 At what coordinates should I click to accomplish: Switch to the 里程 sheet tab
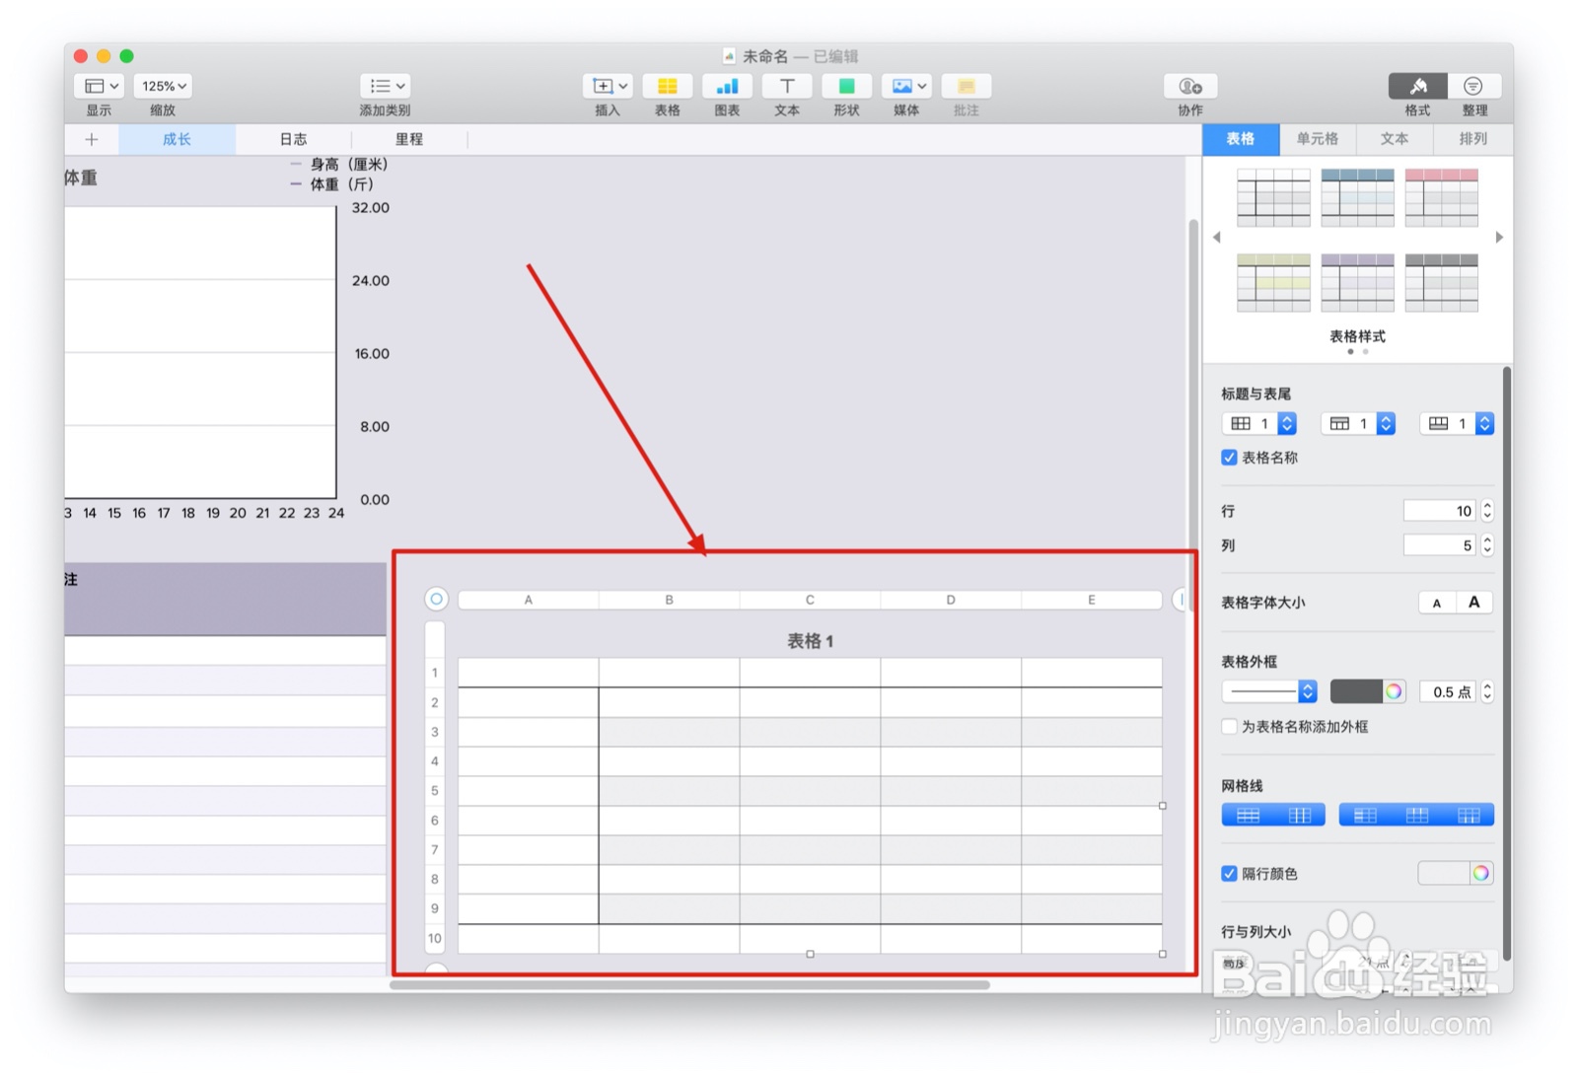[409, 139]
